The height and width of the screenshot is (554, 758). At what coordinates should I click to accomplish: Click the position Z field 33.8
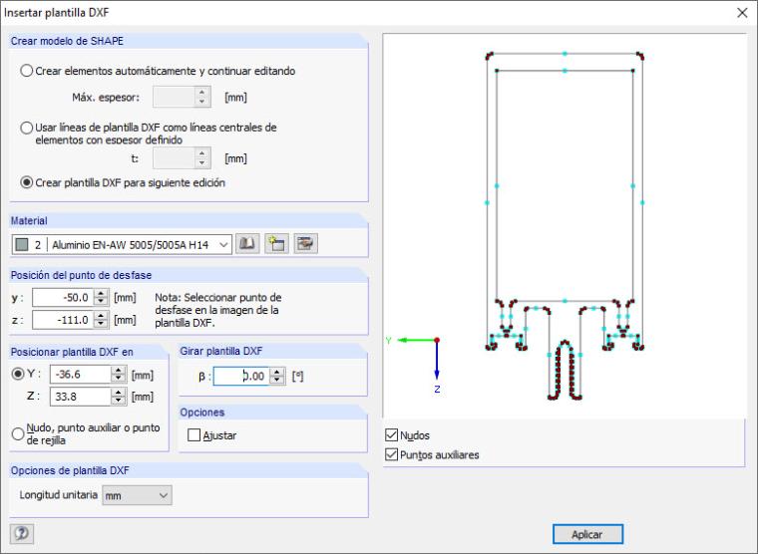point(80,397)
